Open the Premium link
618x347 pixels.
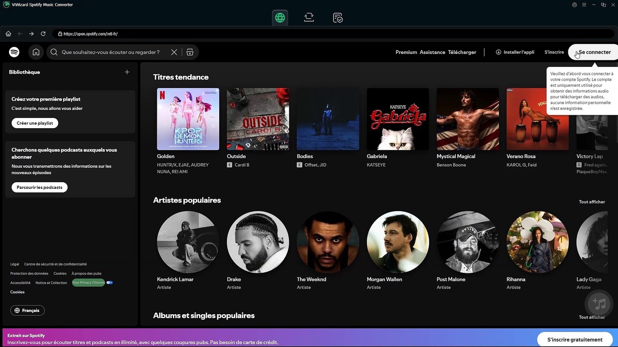point(406,52)
